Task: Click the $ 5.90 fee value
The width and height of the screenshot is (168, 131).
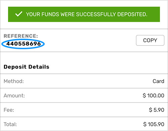Action: click(157, 110)
